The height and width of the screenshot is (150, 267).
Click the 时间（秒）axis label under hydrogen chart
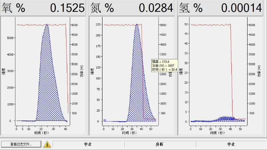tap(217, 132)
